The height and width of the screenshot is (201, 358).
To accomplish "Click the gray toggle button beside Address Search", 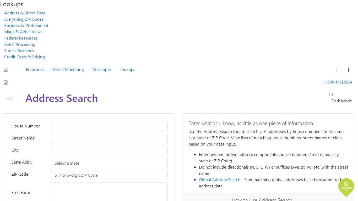I will (x=9, y=99).
